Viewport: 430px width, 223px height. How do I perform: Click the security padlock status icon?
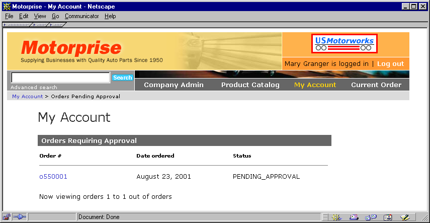coord(7,217)
